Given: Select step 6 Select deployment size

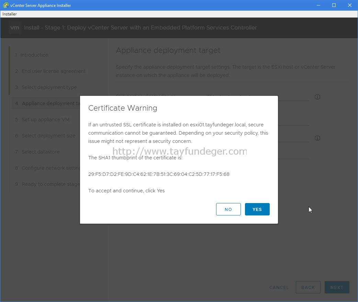Looking at the screenshot, I should [x=45, y=136].
